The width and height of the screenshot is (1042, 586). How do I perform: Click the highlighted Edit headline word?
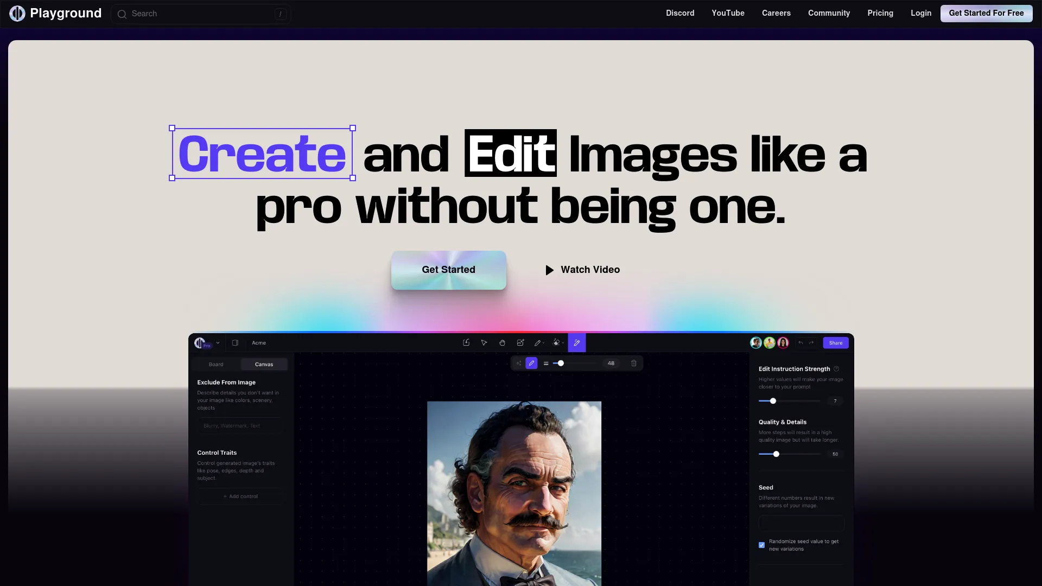coord(511,154)
